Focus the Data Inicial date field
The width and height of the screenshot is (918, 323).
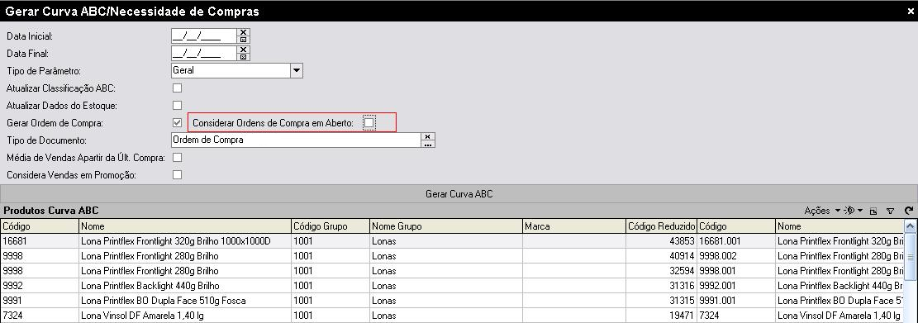click(204, 36)
